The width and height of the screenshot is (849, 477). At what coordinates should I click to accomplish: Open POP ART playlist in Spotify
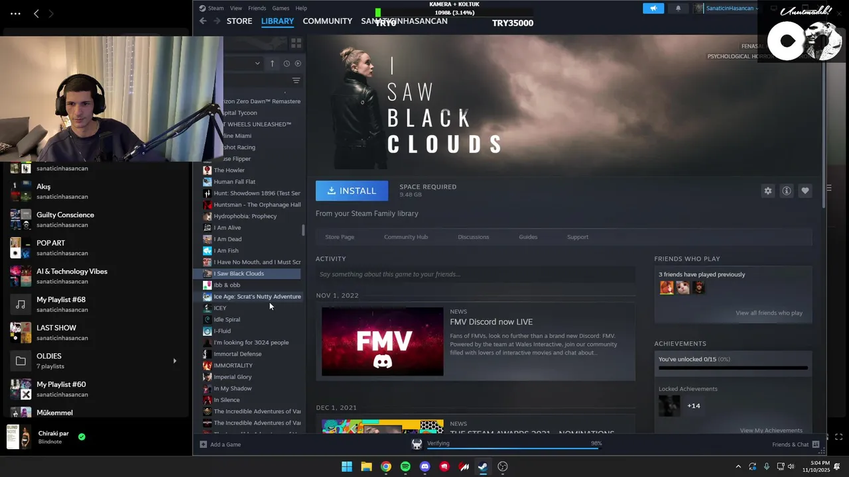(x=96, y=248)
